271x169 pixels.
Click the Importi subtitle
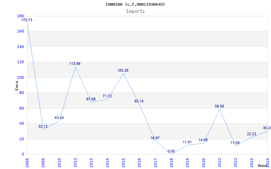tap(135, 11)
